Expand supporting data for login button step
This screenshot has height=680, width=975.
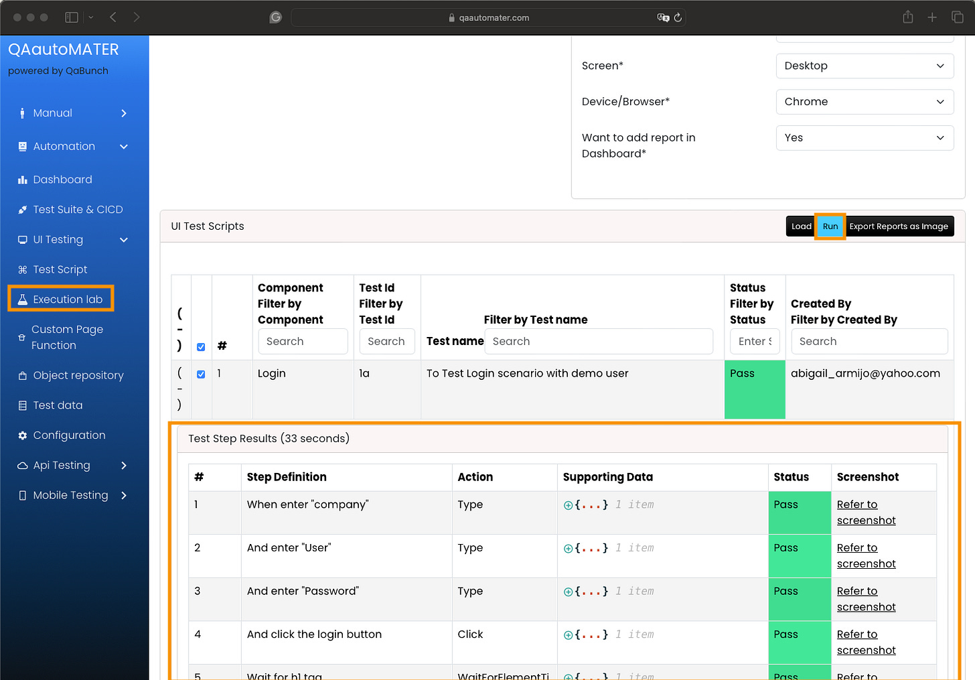click(x=568, y=635)
